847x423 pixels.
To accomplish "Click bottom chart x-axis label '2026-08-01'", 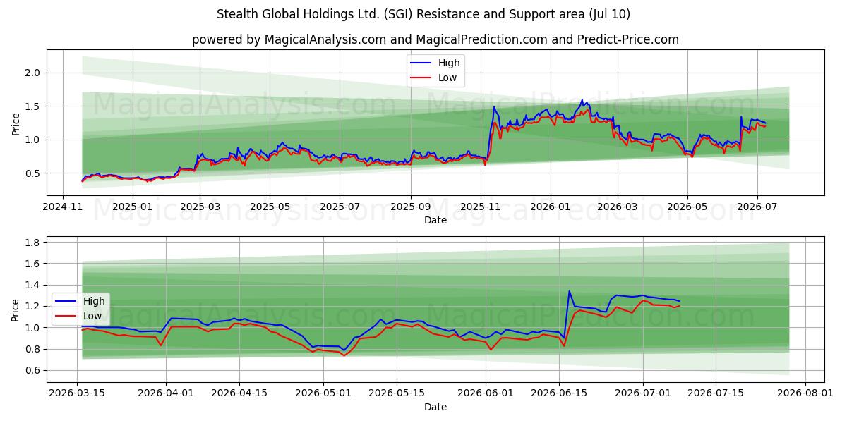I will [x=804, y=394].
